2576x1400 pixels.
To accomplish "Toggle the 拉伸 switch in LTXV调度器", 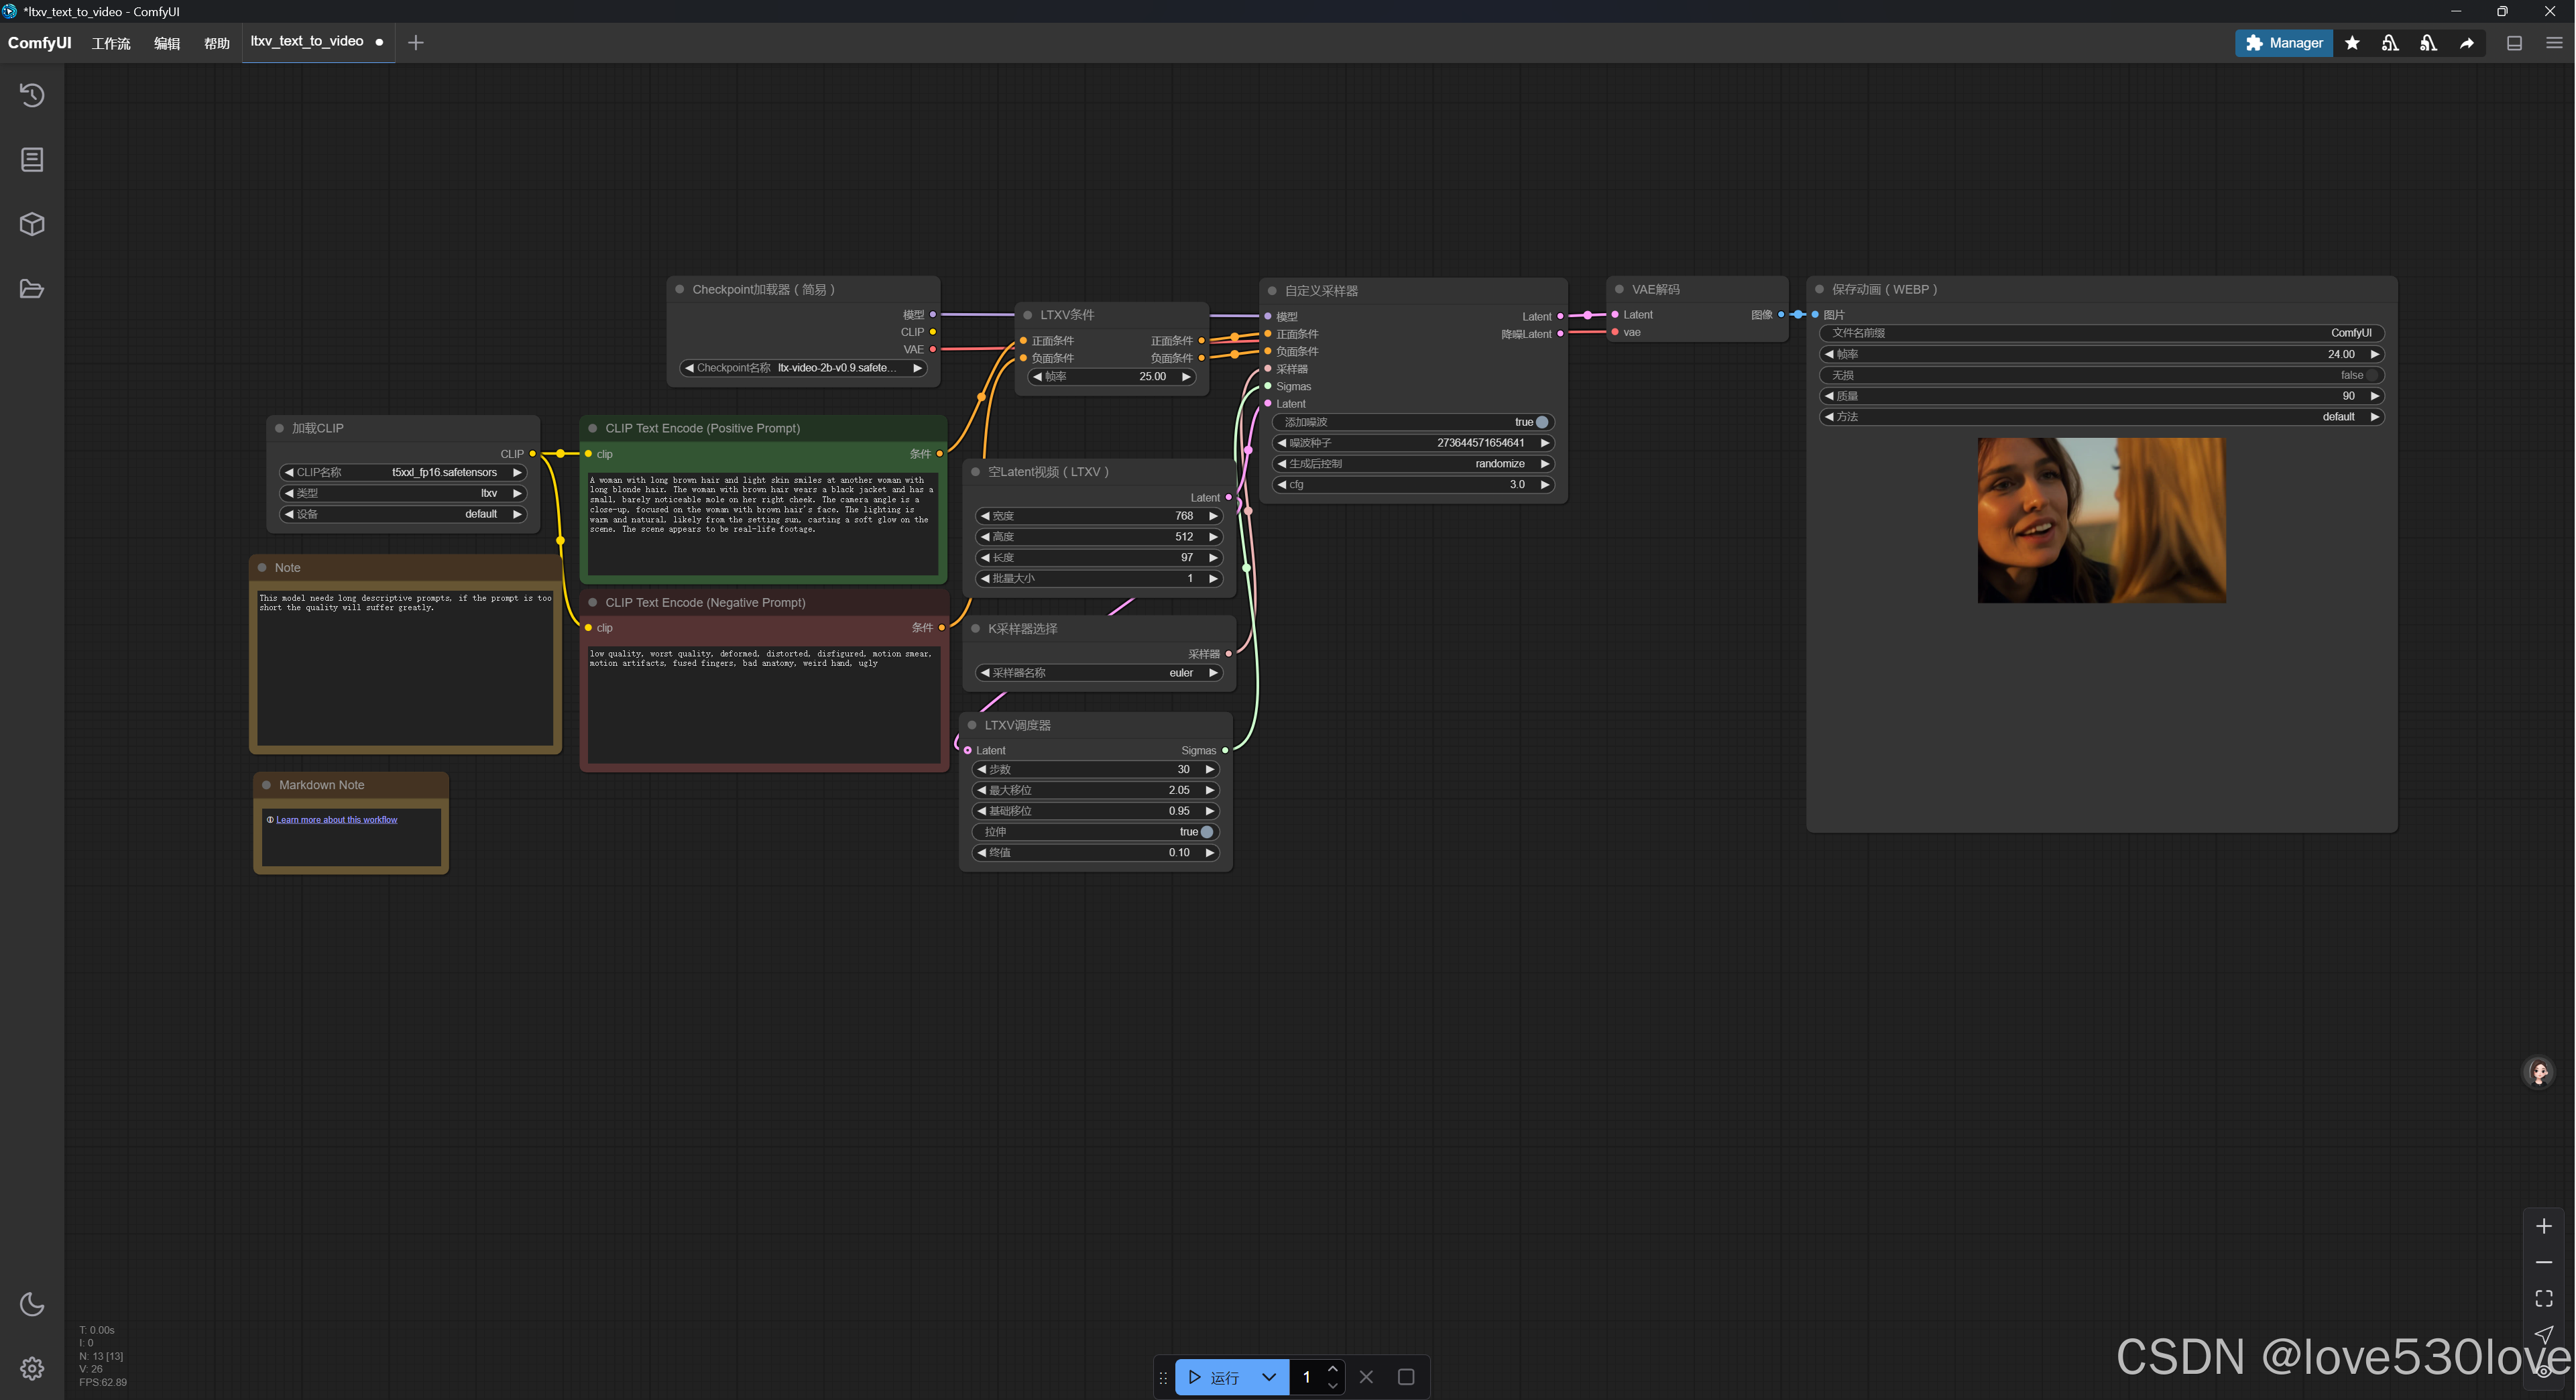I will (1207, 832).
